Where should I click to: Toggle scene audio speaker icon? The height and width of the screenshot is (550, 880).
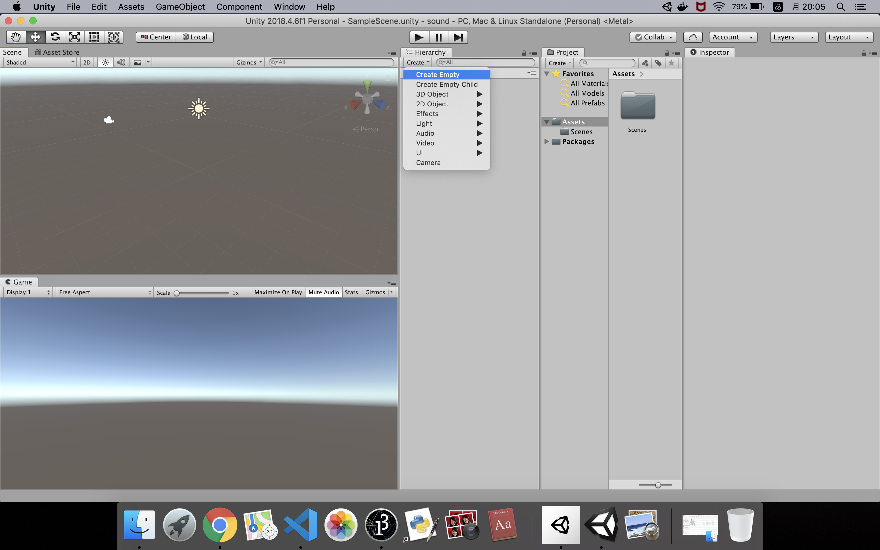point(121,63)
